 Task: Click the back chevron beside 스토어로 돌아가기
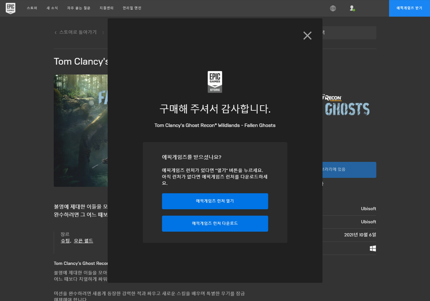pyautogui.click(x=56, y=32)
